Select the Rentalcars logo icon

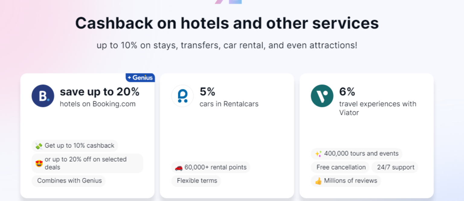(x=182, y=96)
